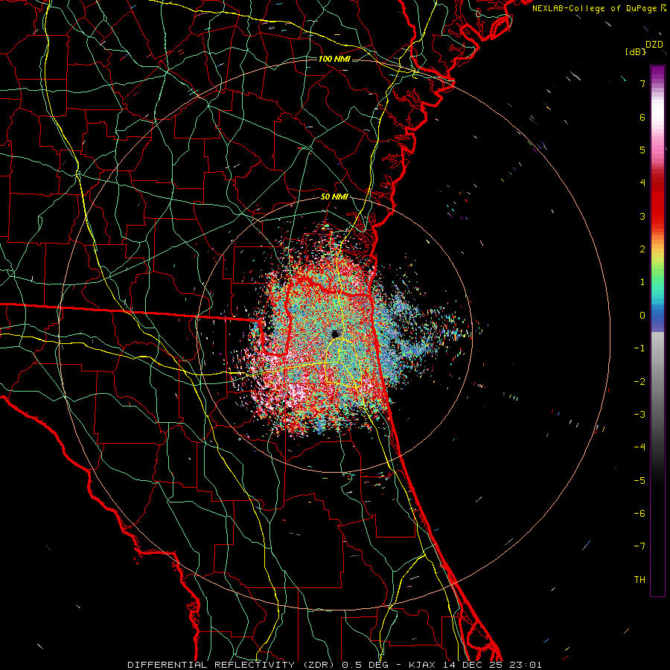The width and height of the screenshot is (670, 670).
Task: Click the 50 NMI range ring label
Action: pos(334,197)
